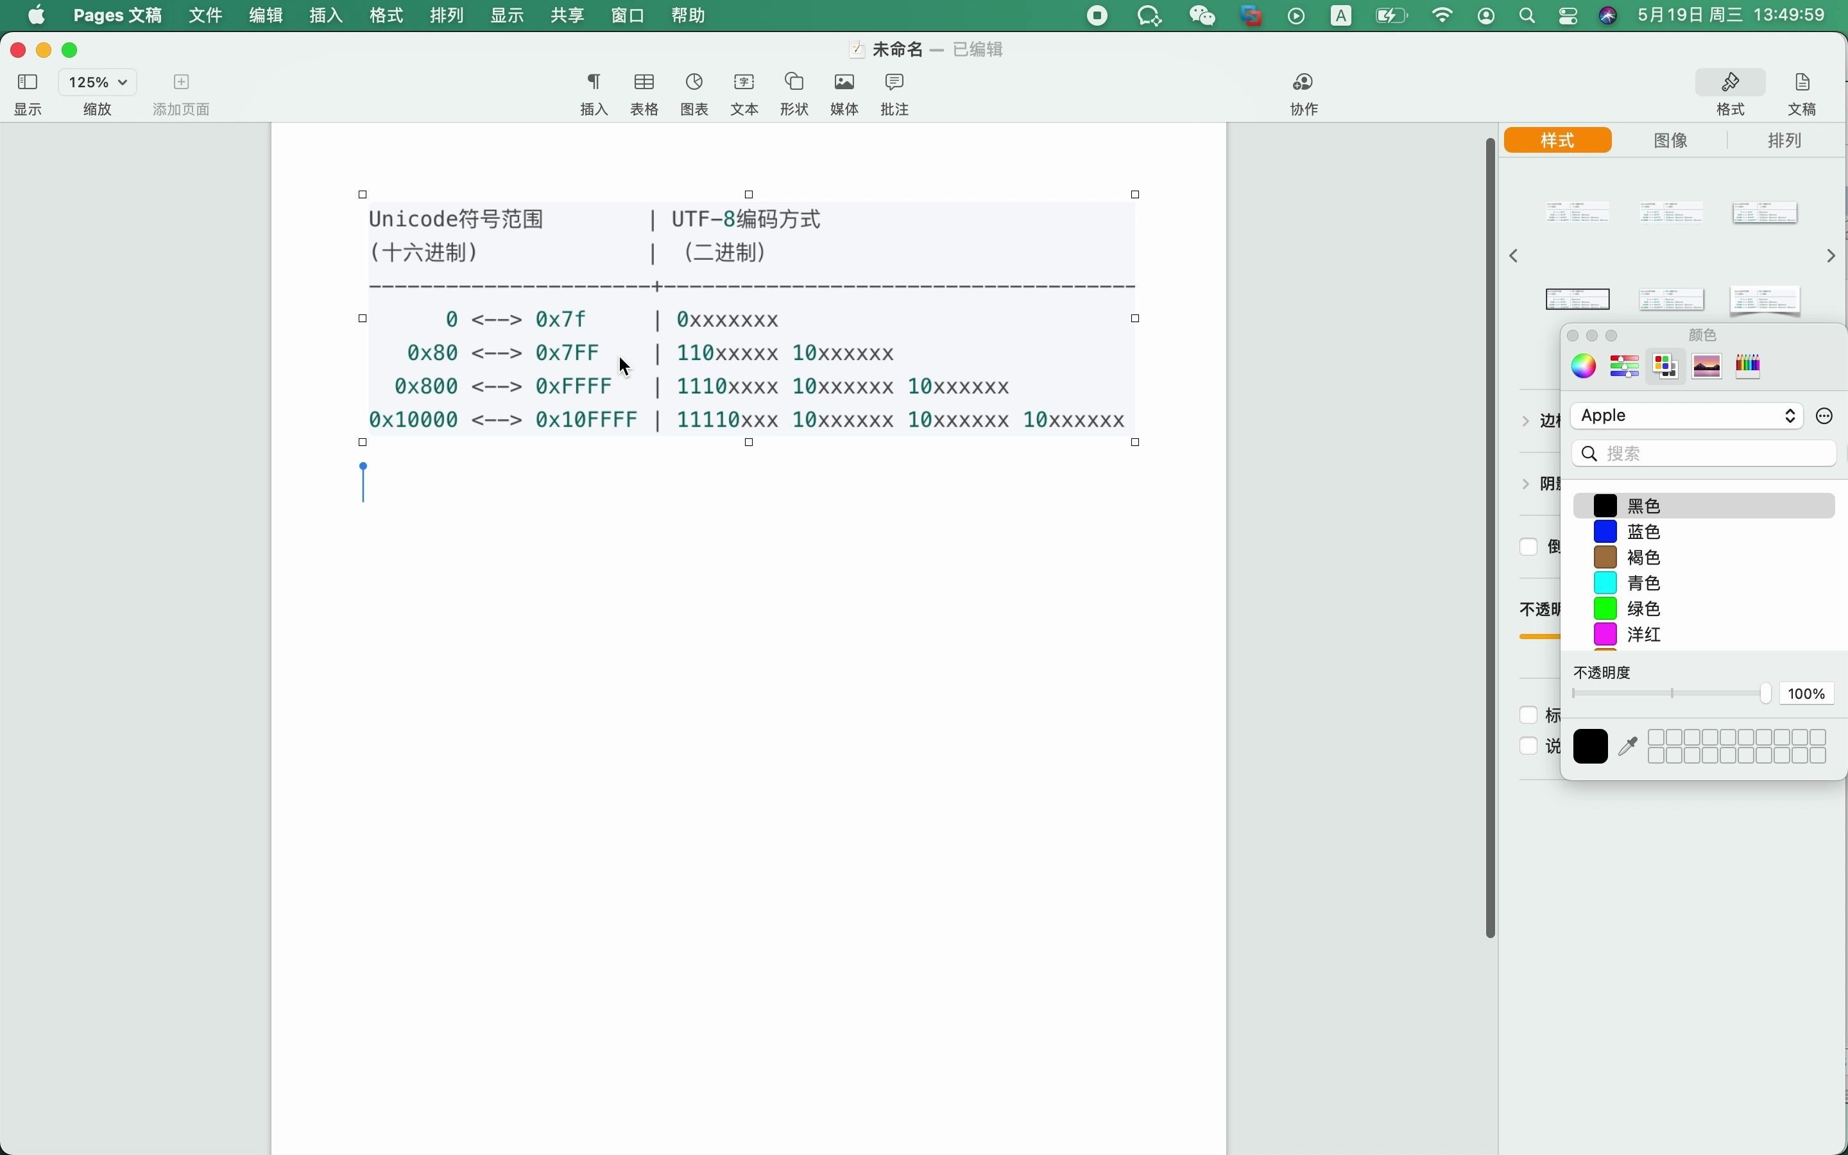Switch to the 图像 tab in Format panel

1671,140
